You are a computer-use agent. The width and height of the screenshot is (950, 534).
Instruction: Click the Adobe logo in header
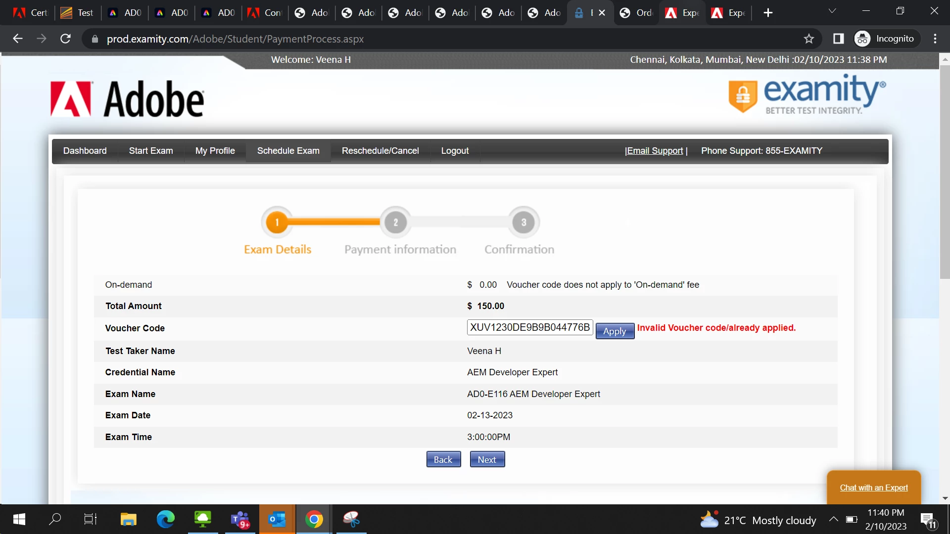[x=127, y=99]
